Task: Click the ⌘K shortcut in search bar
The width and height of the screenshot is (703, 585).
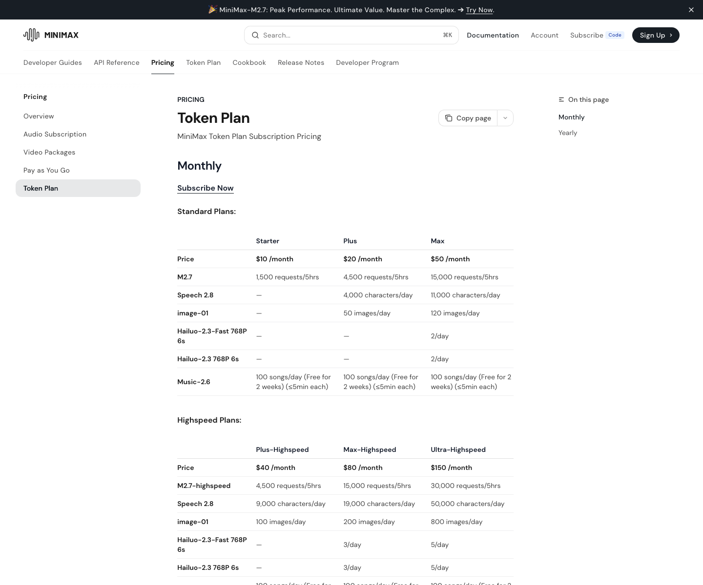Action: tap(447, 35)
